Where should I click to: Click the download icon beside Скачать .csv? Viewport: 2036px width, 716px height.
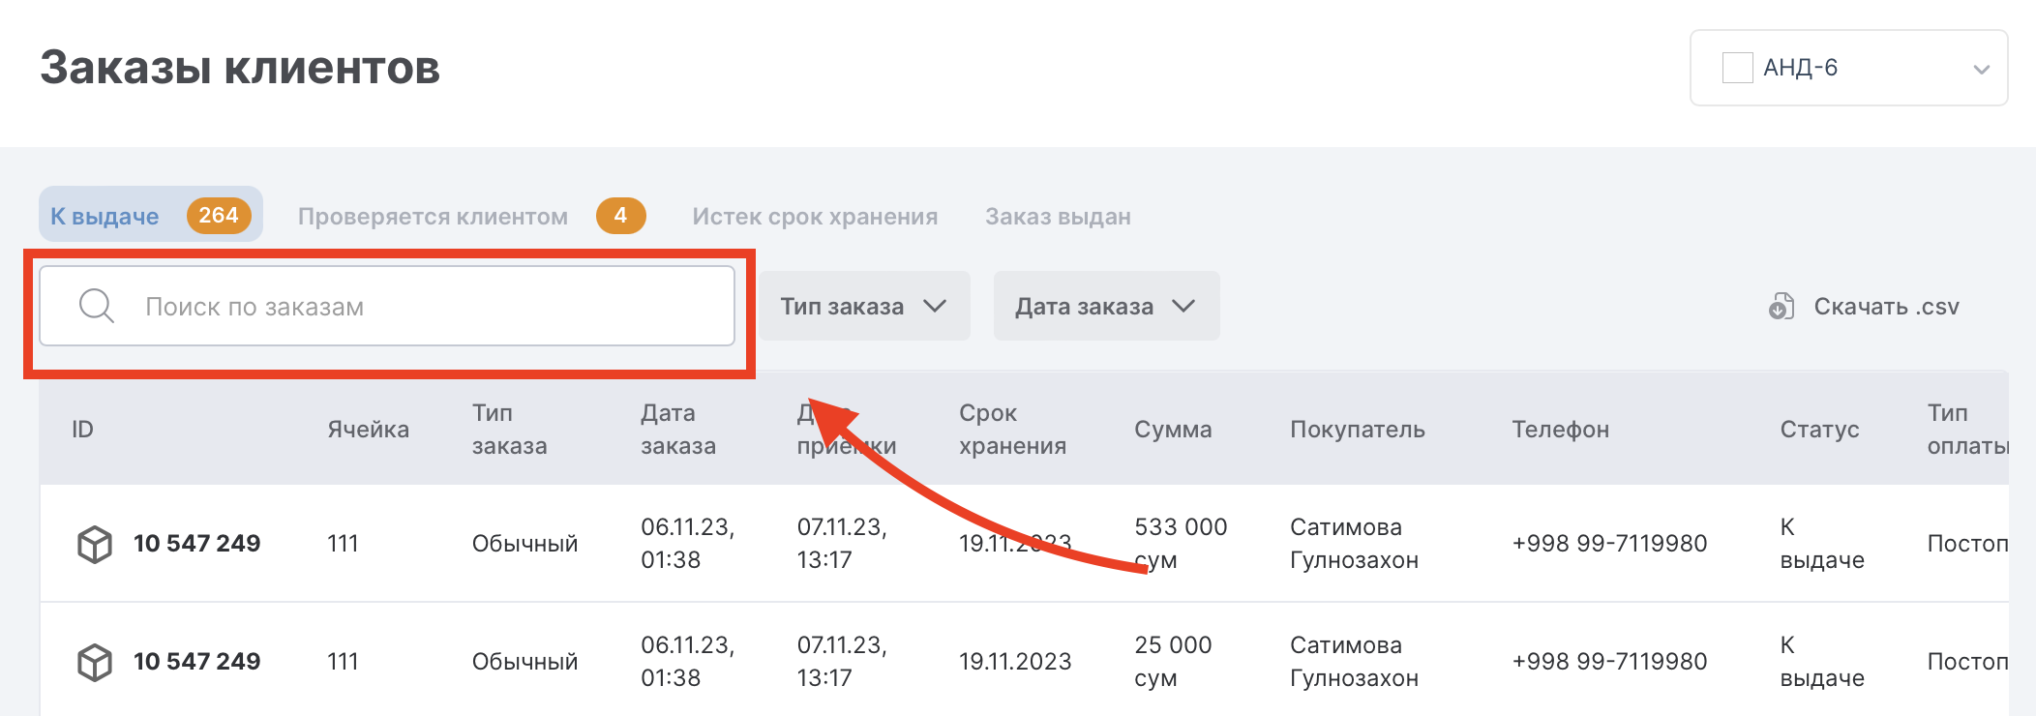coord(1781,306)
